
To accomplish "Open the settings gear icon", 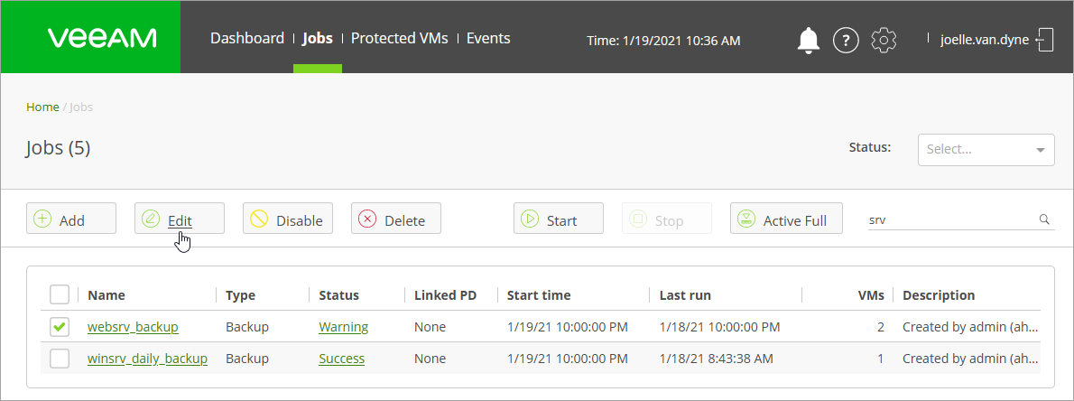I will pyautogui.click(x=884, y=41).
